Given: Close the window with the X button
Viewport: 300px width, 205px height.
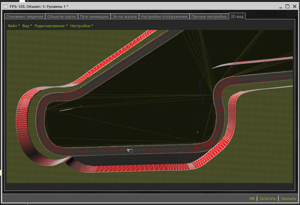Looking at the screenshot, I should pos(294,6).
